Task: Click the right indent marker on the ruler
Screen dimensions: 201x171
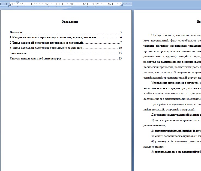Action: [x=122, y=5]
